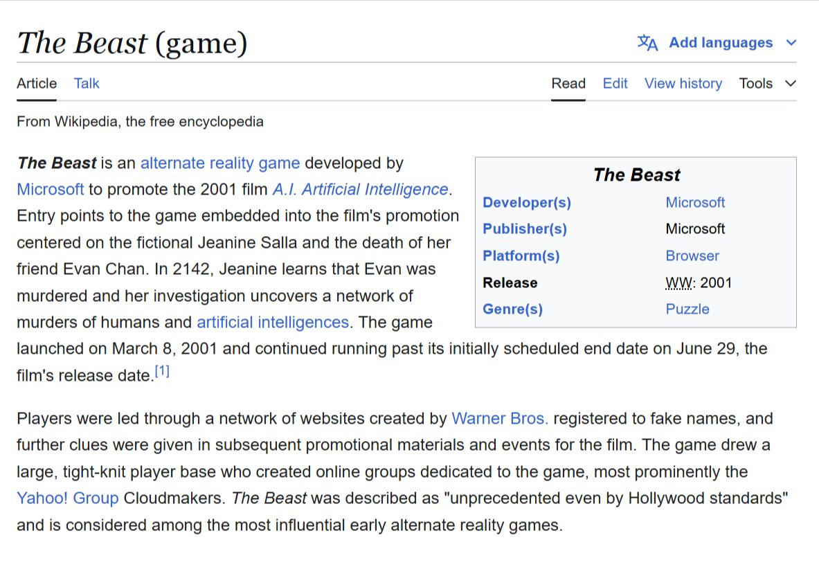Click the text From Wikipedia, the free encyclopedia
This screenshot has height=567, width=819.
coord(140,122)
